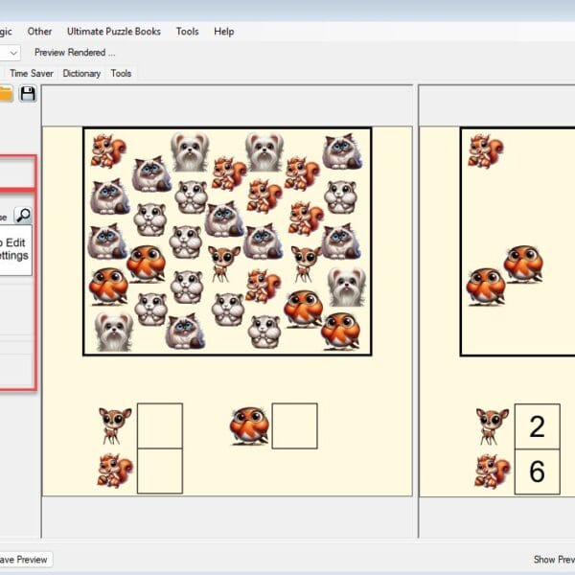
Task: Click the deer icon next to answer 2
Action: pyautogui.click(x=492, y=426)
